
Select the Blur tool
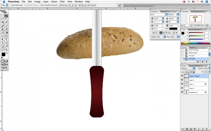pos(2,36)
